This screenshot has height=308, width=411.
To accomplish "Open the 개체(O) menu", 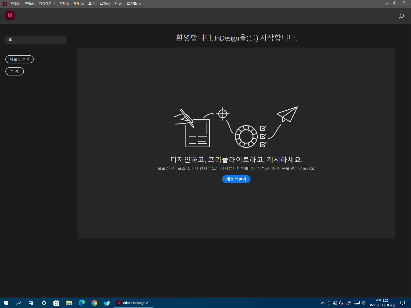I will 79,4.
